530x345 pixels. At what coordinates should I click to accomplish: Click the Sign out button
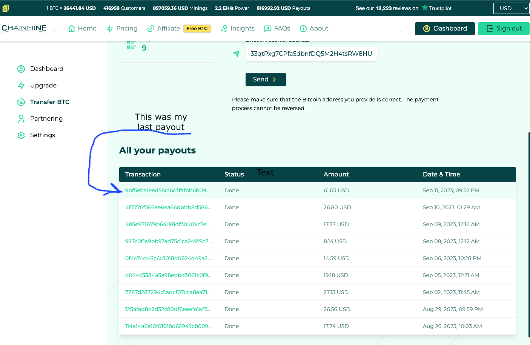(504, 29)
